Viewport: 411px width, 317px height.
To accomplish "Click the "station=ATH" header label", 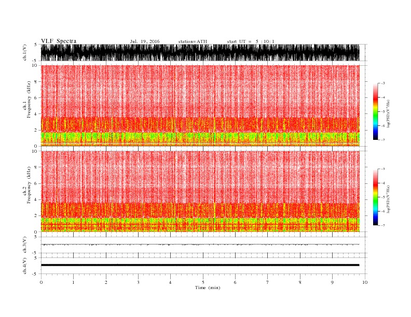I will (193, 41).
